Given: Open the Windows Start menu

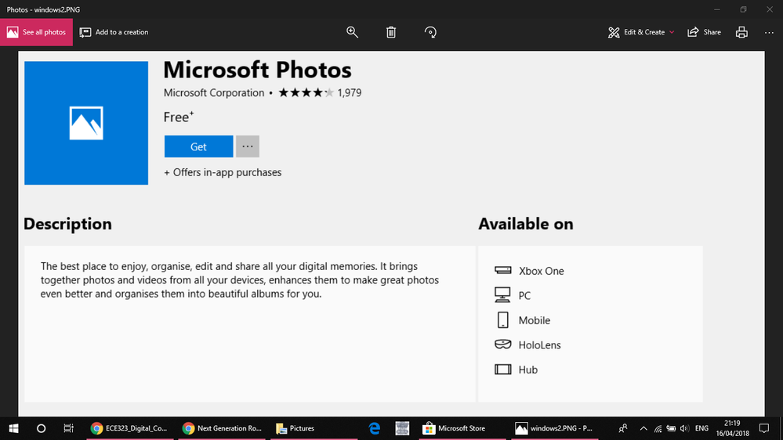Looking at the screenshot, I should pos(13,428).
